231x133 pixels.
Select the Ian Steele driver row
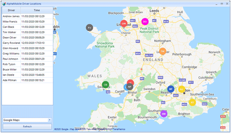[28, 75]
